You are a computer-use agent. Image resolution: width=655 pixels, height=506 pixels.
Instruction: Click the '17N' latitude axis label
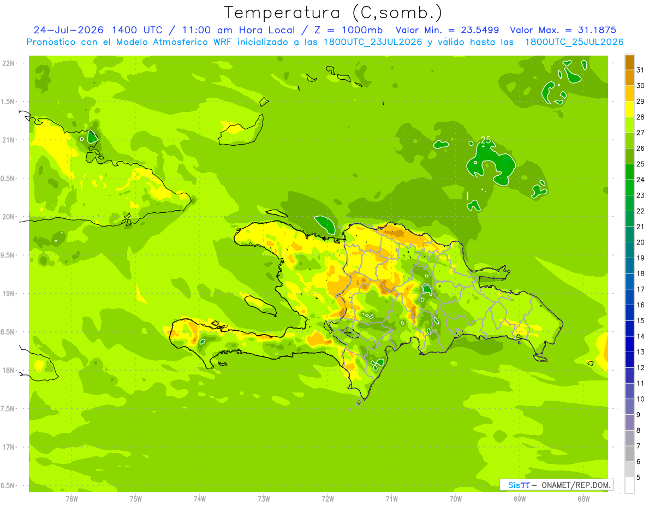pos(9,447)
